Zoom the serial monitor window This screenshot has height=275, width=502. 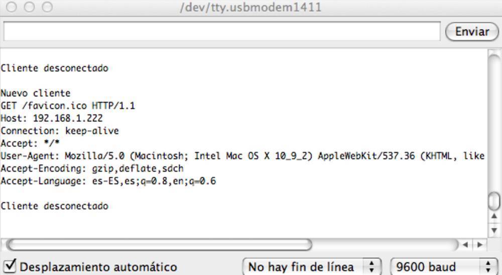coord(47,7)
